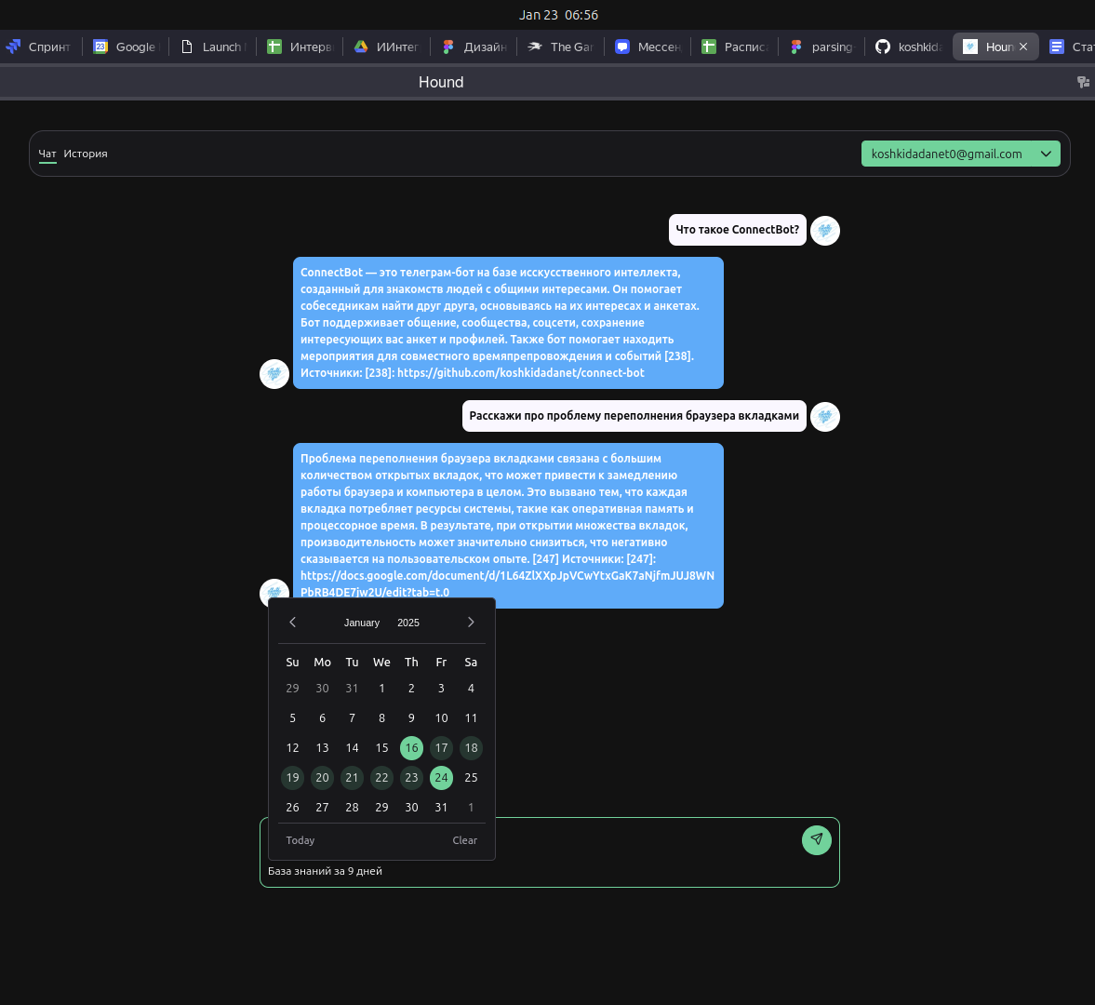Click the Clear button in calendar
Viewport: 1095px width, 1005px height.
point(464,840)
